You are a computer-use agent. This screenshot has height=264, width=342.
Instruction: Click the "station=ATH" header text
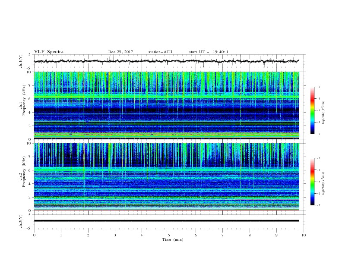(160, 52)
